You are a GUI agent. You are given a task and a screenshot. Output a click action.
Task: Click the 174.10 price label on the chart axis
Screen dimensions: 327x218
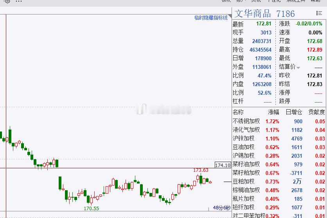[223, 166]
